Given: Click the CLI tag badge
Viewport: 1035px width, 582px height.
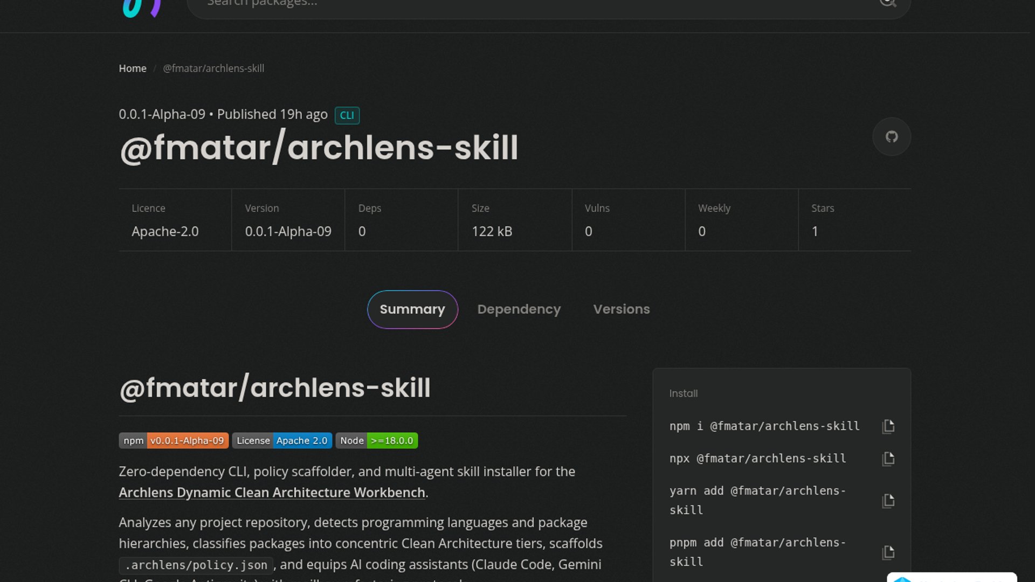Looking at the screenshot, I should [347, 115].
